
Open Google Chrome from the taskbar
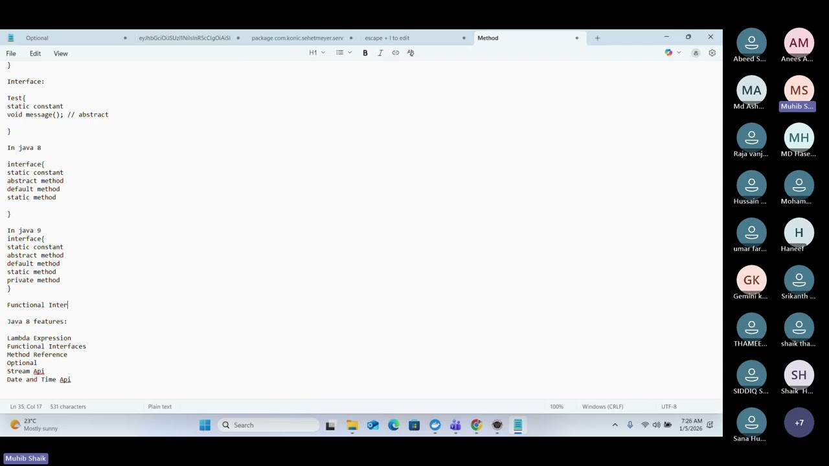476,425
